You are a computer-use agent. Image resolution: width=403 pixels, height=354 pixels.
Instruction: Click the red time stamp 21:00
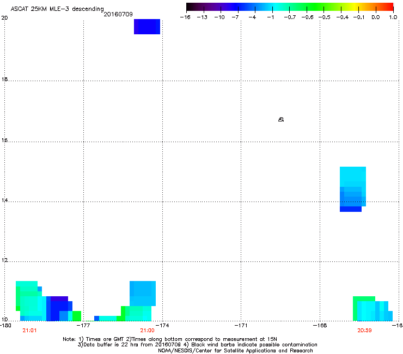147,331
